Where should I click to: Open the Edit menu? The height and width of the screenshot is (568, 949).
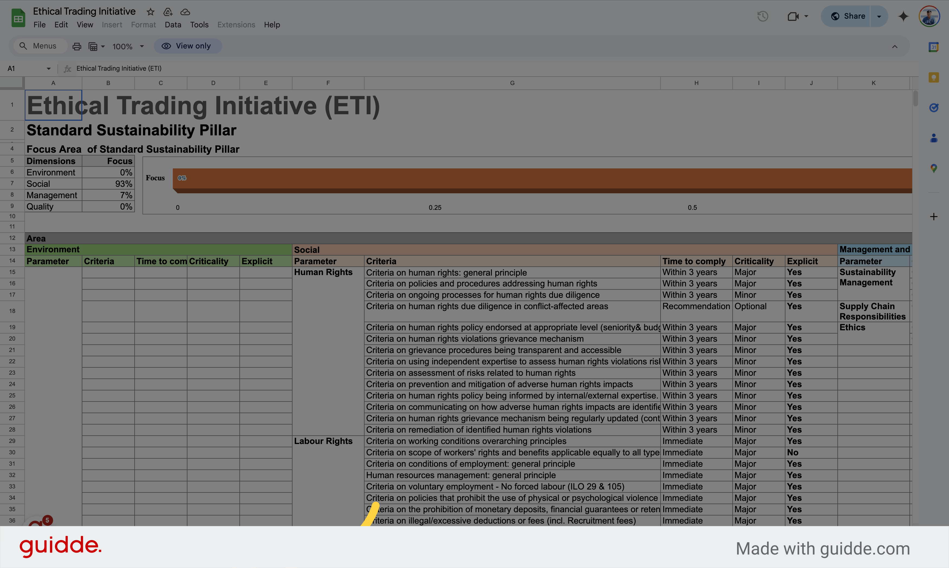point(61,24)
